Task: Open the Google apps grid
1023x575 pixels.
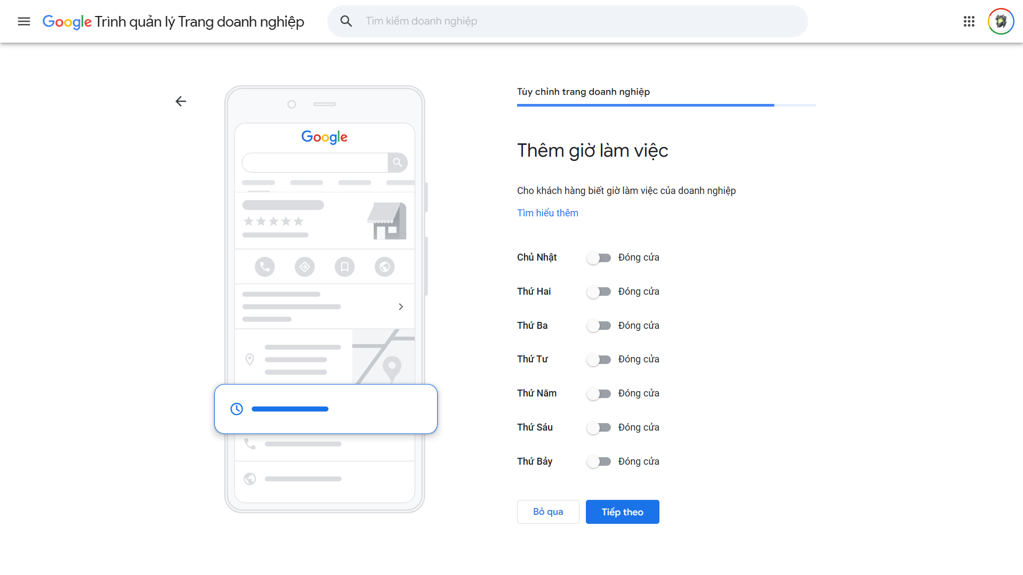Action: [x=969, y=21]
